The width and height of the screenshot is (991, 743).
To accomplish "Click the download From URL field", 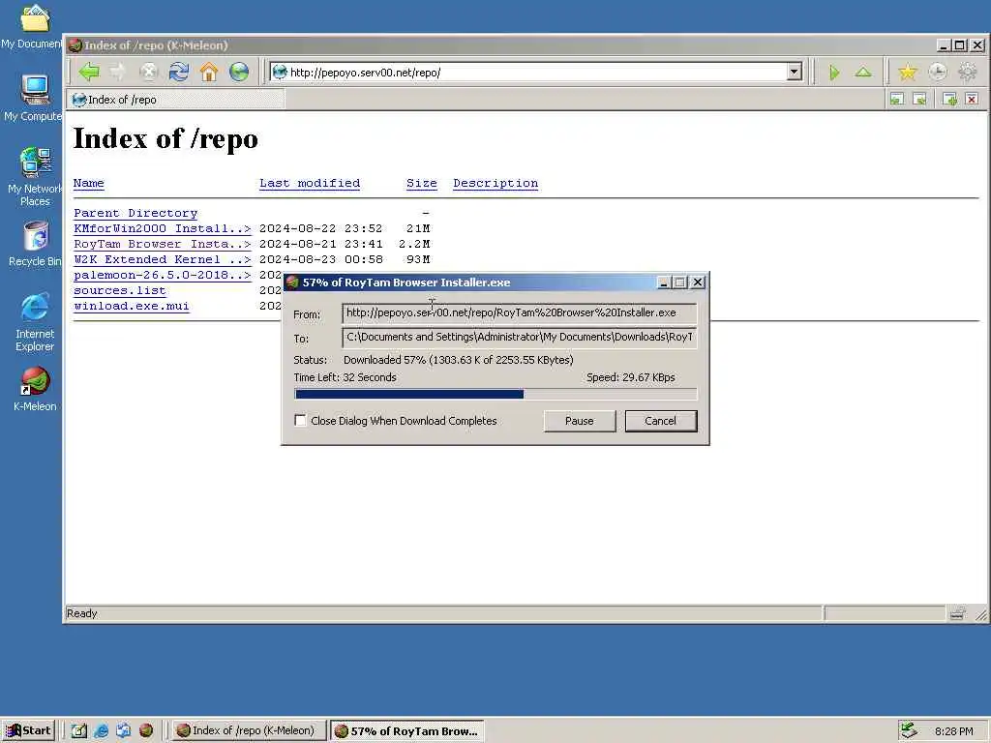I will pyautogui.click(x=519, y=312).
